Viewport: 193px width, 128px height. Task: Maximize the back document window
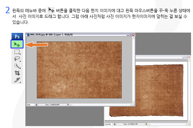[186, 57]
